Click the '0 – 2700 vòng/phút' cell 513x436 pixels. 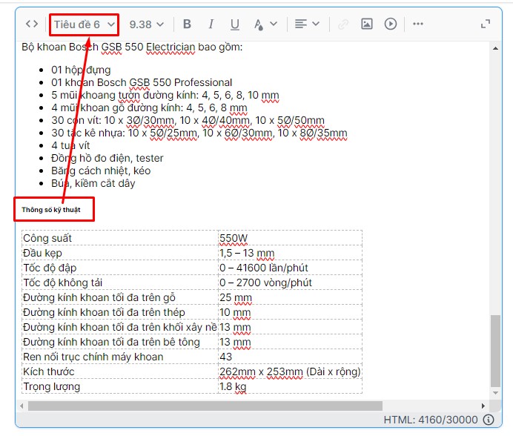point(290,283)
